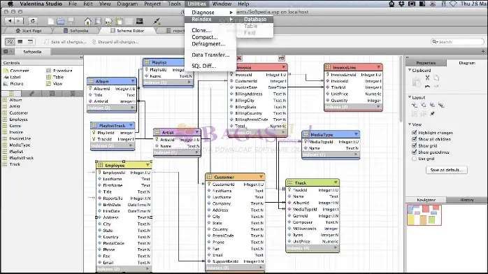
Task: Collapse the MediaType table via its header arrow
Action: tap(356, 134)
